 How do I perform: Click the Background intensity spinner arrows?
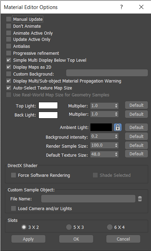(116, 136)
